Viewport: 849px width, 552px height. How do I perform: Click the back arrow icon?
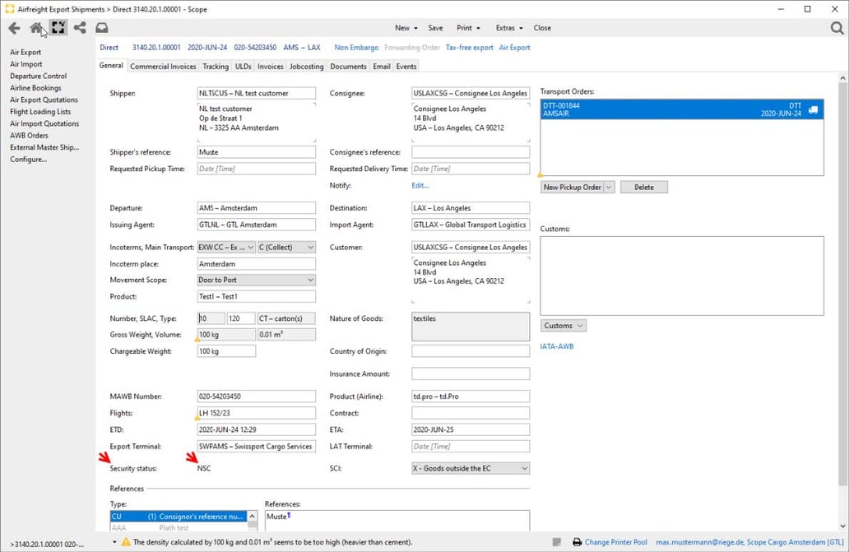point(14,28)
